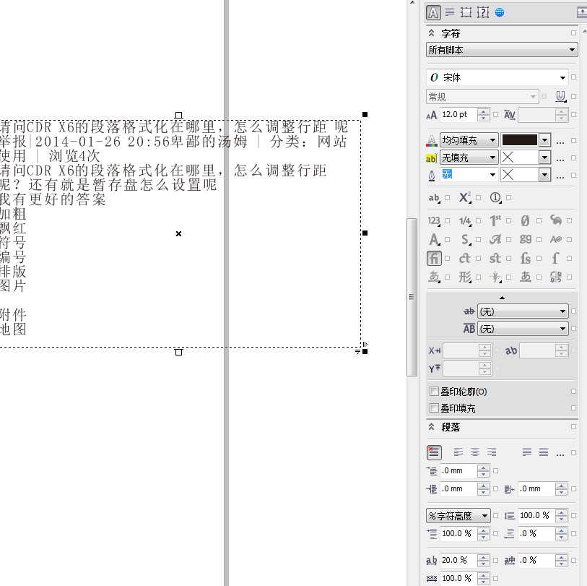Open the 均匀填充 fill type dropdown

click(x=469, y=140)
